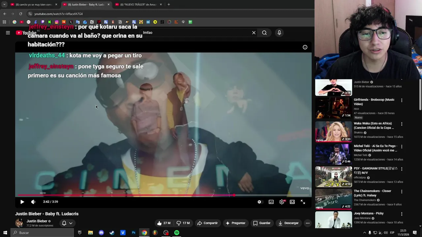422x237 pixels.
Task: Open Photoshop from the taskbar
Action: (x=134, y=233)
